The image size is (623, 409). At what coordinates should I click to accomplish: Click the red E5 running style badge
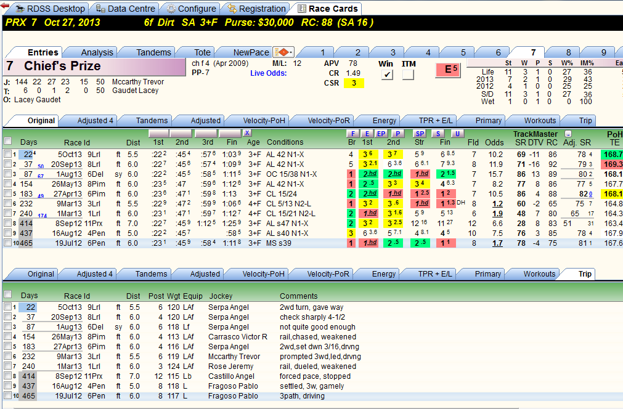click(x=448, y=70)
